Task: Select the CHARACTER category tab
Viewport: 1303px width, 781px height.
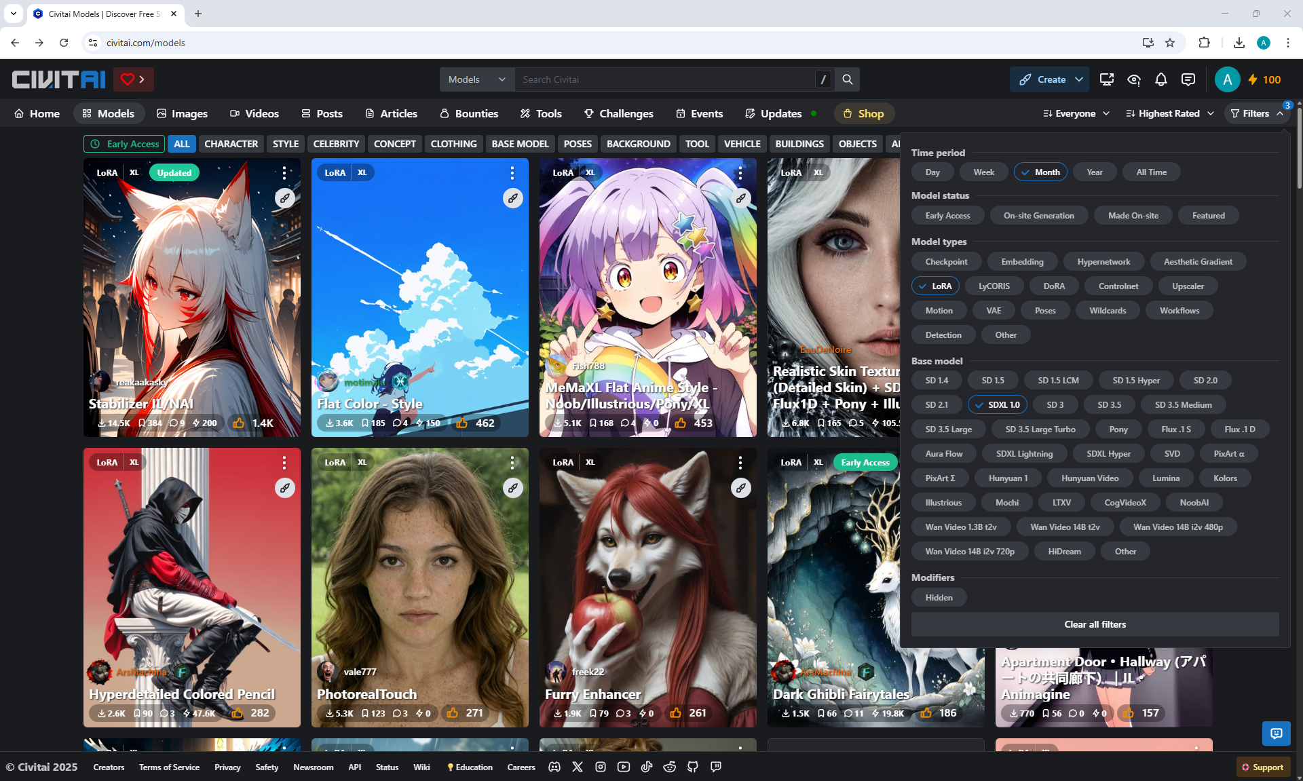Action: pos(231,144)
